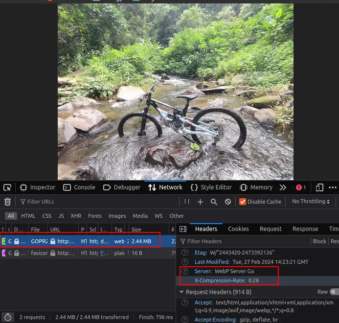
Task: Filter requests by WS
Action: [158, 216]
